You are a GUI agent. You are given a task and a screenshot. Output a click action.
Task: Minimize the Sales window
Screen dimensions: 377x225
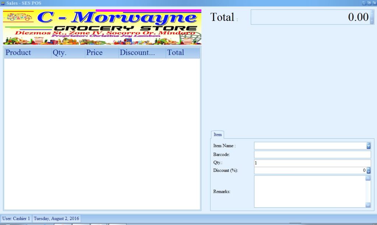click(364, 3)
